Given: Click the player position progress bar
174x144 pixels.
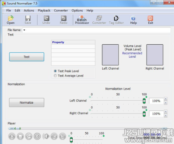Looking at the screenshot, I should (x=88, y=129).
